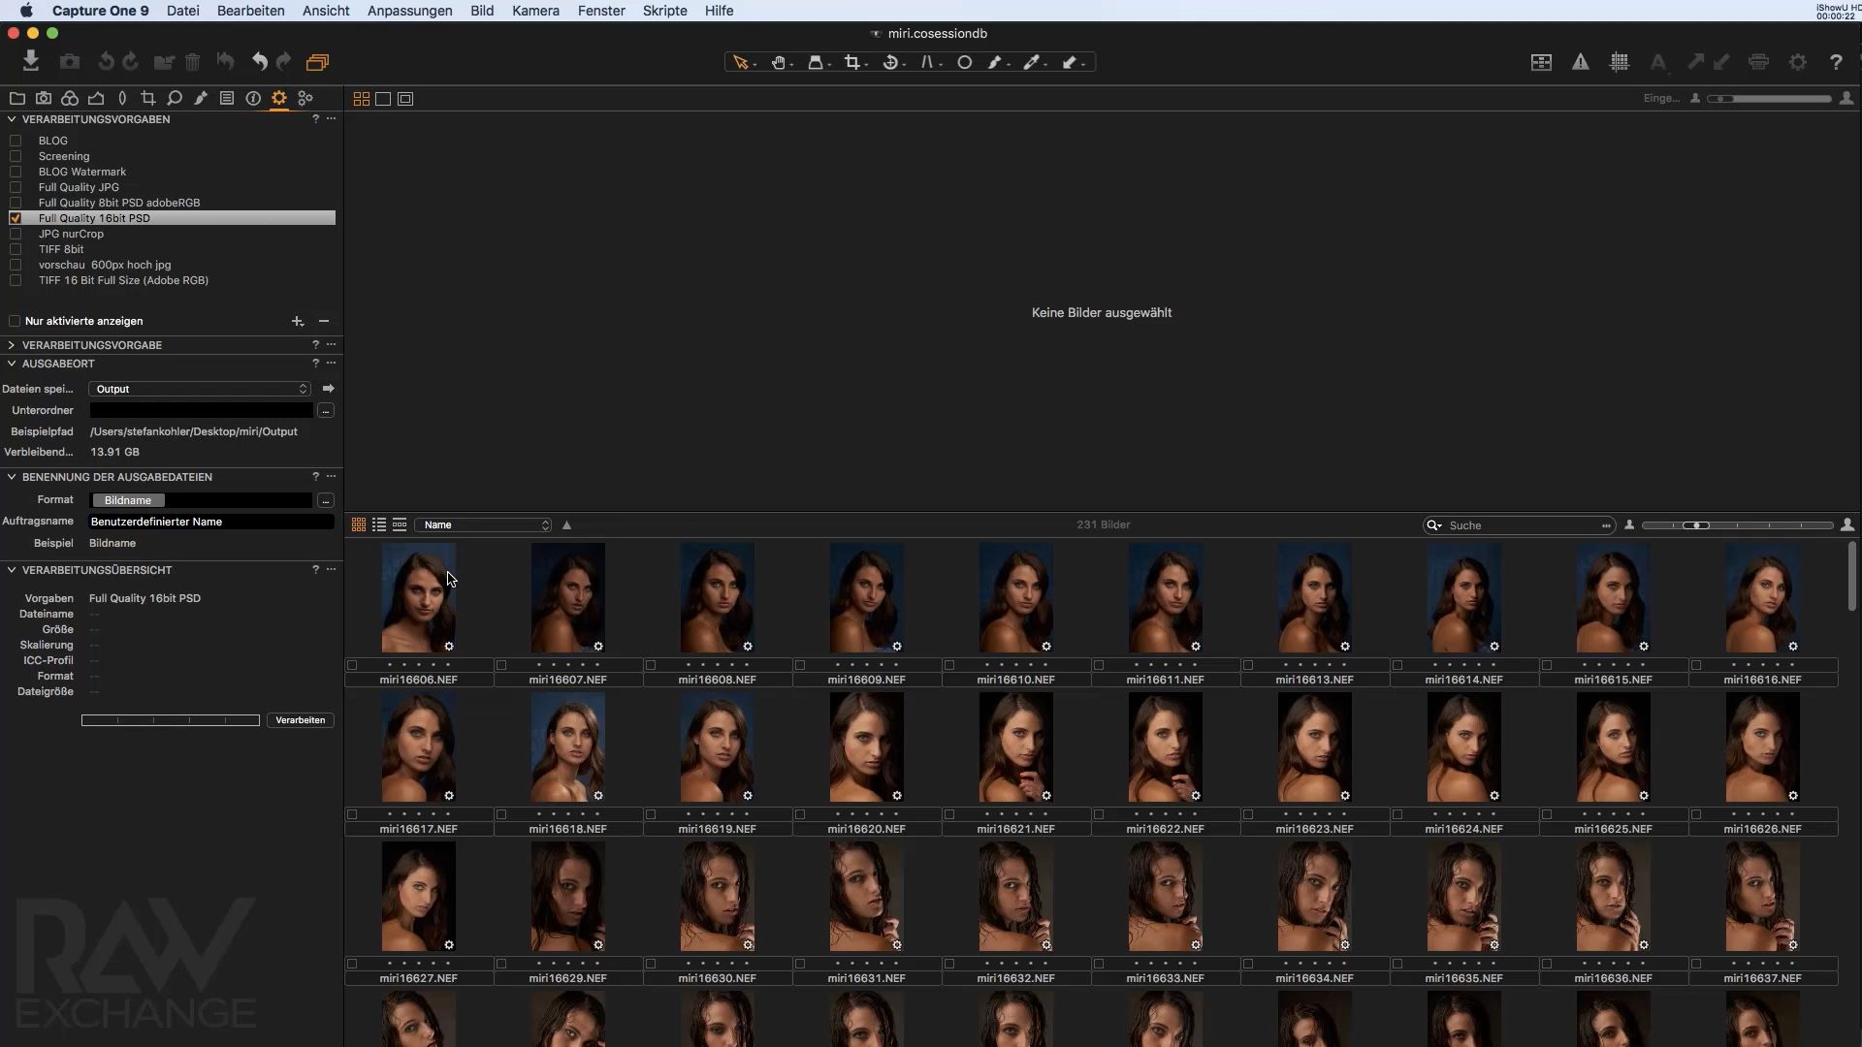Collapse BENENNUNG DER AUSGABEDATEIEN panel

[x=12, y=477]
